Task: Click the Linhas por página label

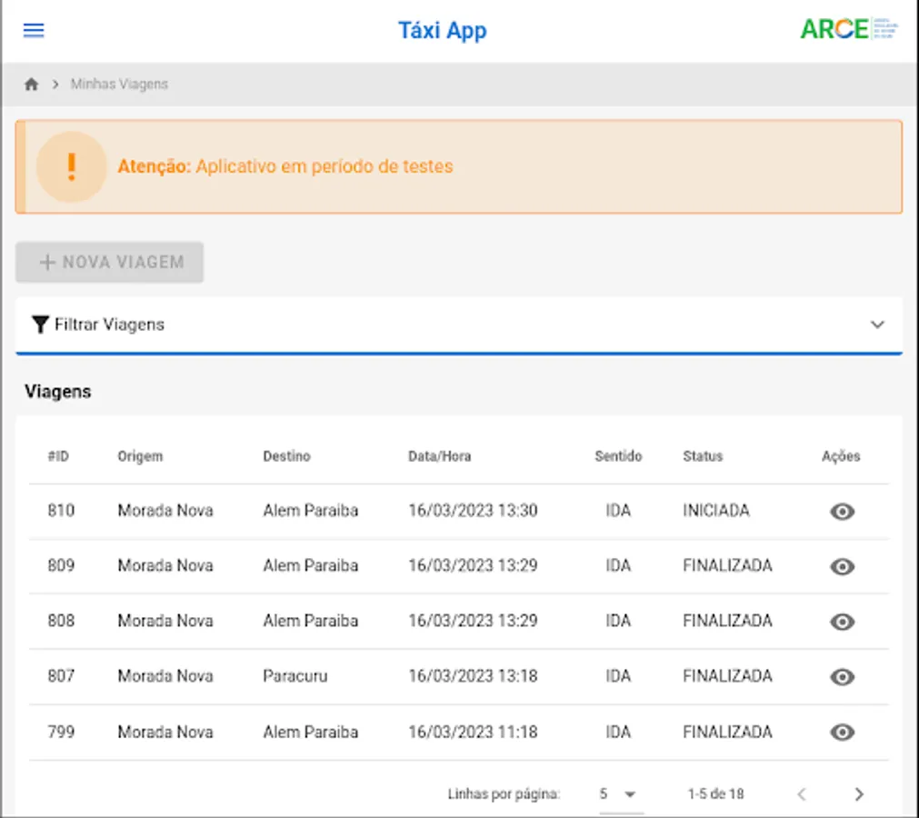Action: point(504,794)
